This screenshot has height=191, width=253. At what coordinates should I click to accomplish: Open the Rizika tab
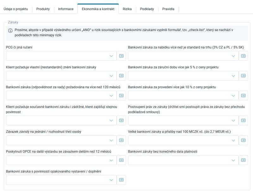[x=127, y=9]
